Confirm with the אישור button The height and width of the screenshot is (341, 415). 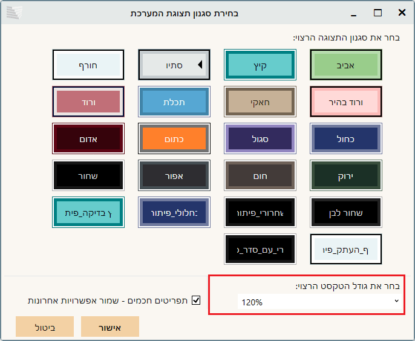(x=110, y=326)
